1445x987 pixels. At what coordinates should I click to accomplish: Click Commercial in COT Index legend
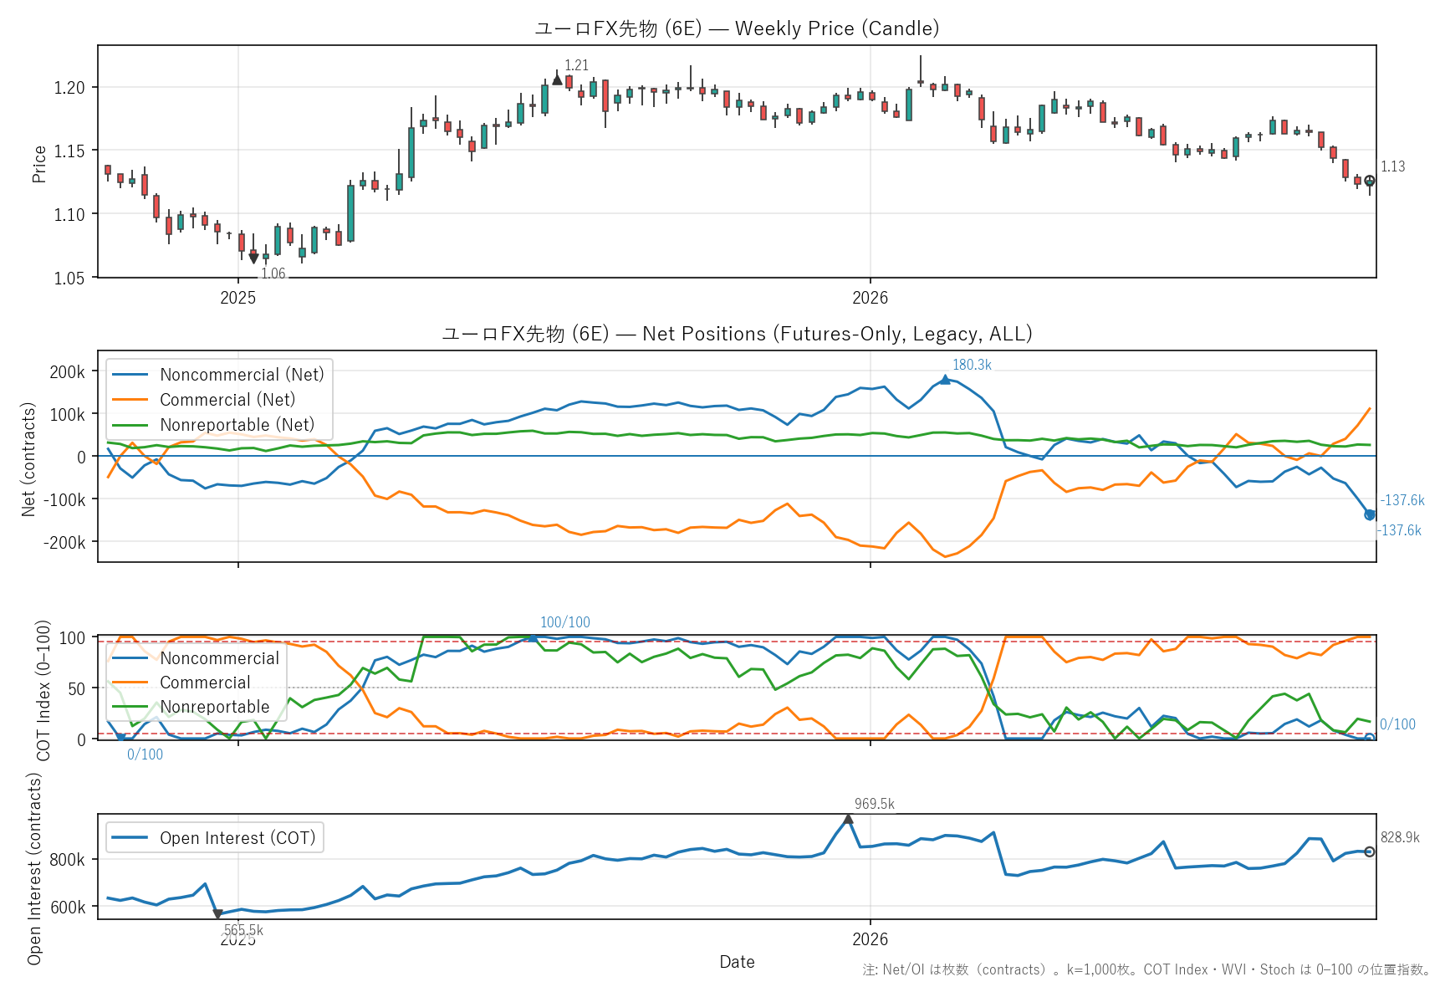(x=181, y=683)
